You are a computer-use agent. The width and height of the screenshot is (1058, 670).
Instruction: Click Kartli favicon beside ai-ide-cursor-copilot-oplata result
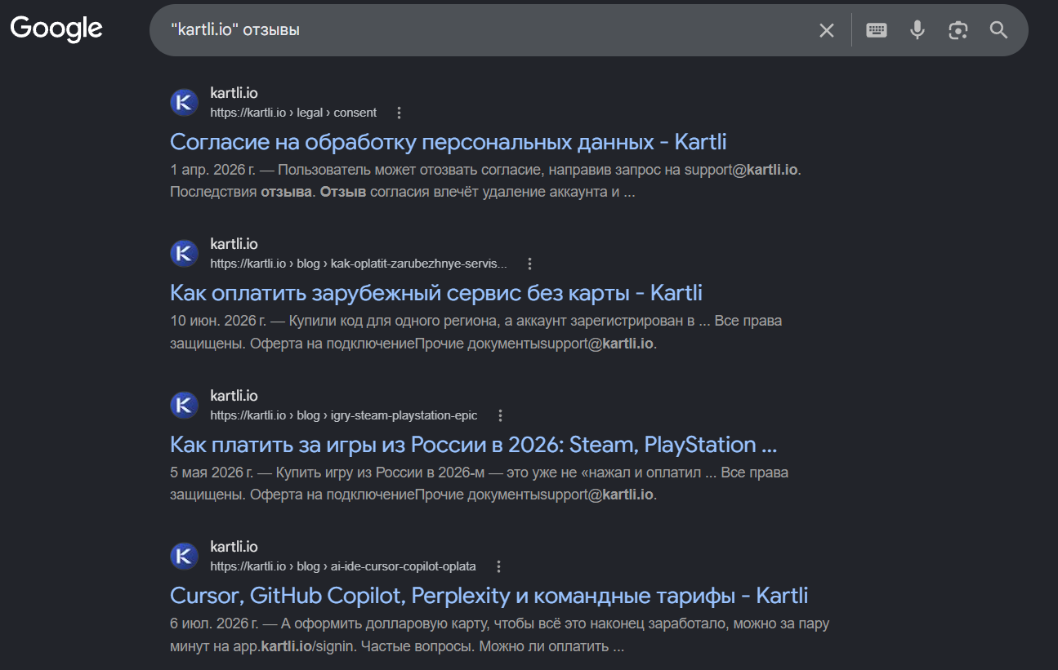(x=185, y=557)
